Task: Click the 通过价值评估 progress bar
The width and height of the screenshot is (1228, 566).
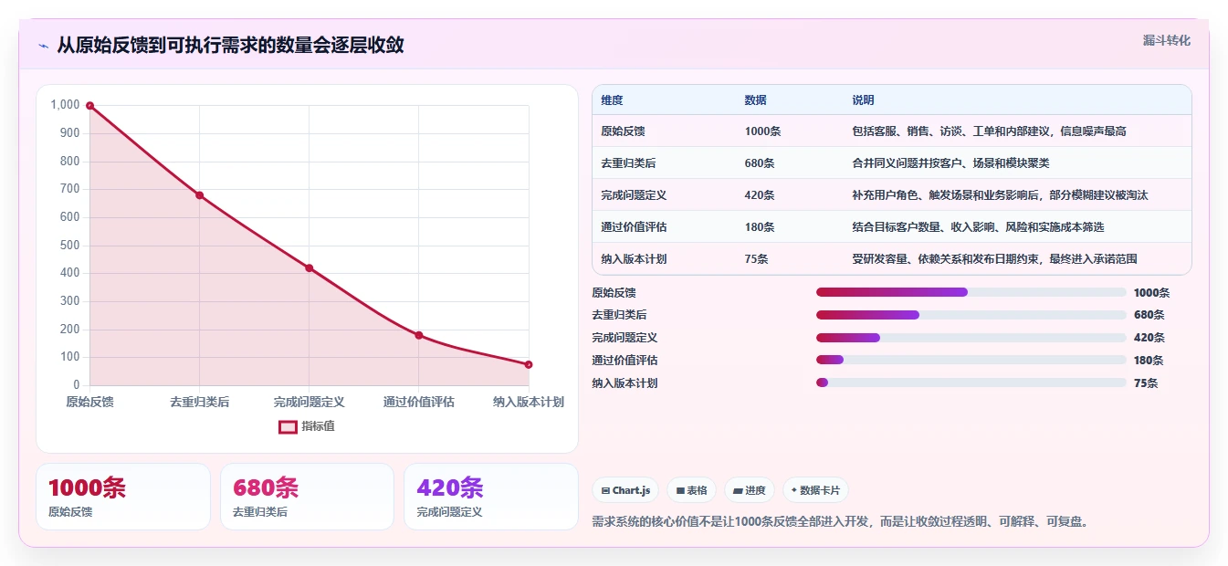Action: point(971,360)
